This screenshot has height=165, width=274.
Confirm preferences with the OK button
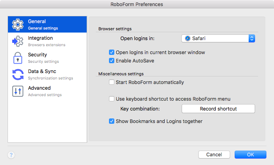pyautogui.click(x=251, y=154)
